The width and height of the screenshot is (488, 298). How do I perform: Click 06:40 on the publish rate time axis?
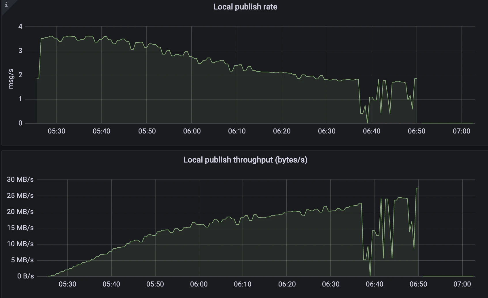[x=372, y=131]
